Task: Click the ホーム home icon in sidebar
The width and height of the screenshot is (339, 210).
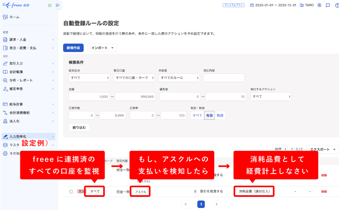Action: coord(5,17)
